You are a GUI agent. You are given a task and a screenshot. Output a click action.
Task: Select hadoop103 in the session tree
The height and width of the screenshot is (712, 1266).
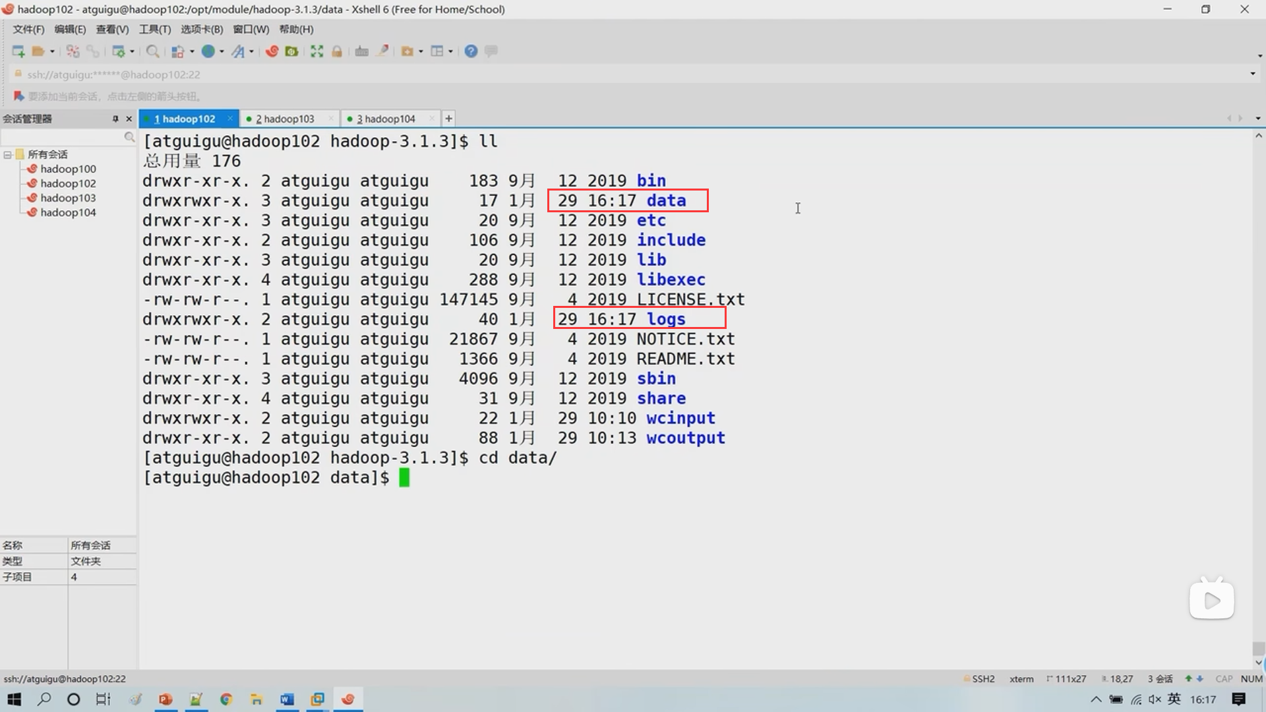68,198
